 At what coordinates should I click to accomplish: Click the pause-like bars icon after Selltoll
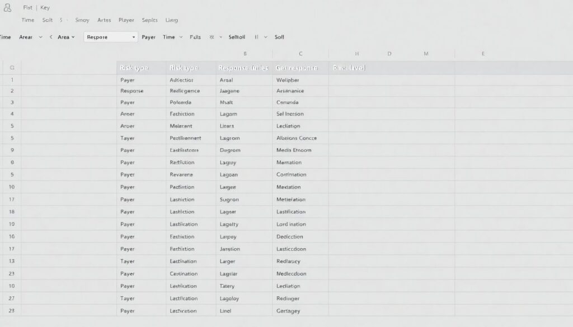click(x=257, y=37)
